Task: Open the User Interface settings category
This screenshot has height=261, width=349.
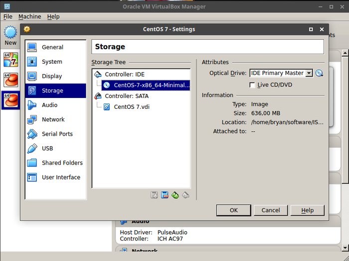Action: 55,177
